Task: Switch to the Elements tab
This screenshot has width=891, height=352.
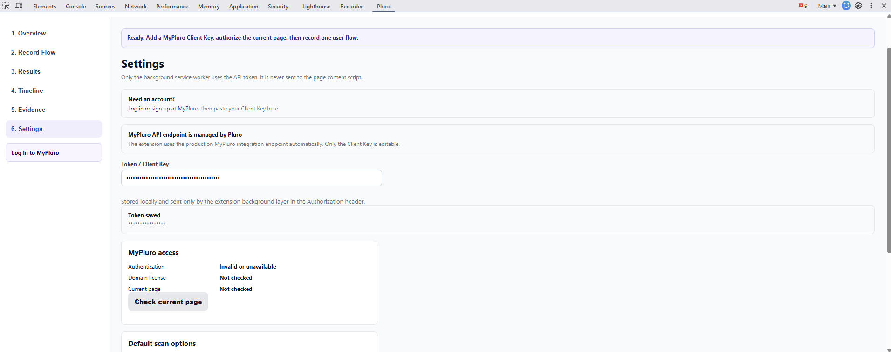Action: [45, 7]
